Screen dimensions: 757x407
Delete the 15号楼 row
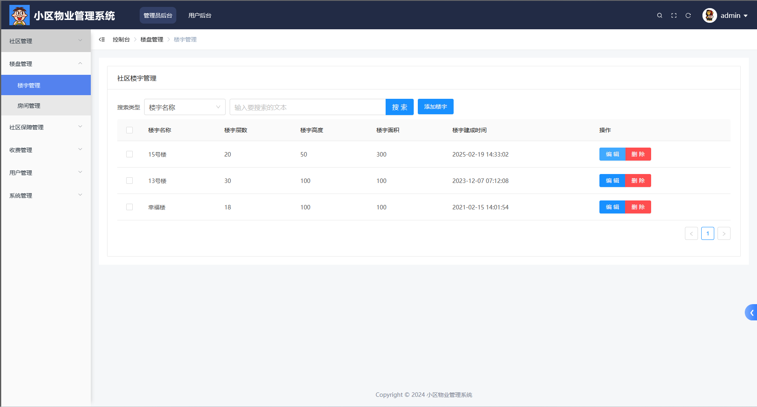[638, 154]
